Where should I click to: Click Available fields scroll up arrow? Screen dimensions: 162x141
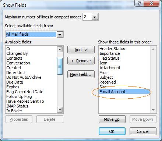60,49
